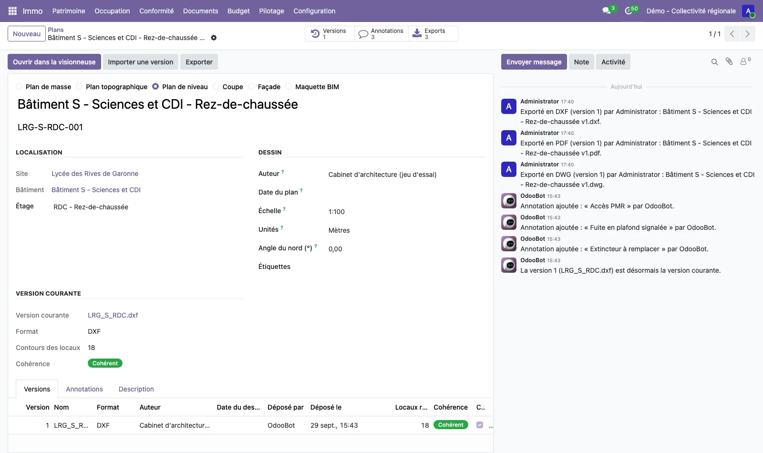Select Plan de masse radio option
763x453 pixels.
pos(19,86)
